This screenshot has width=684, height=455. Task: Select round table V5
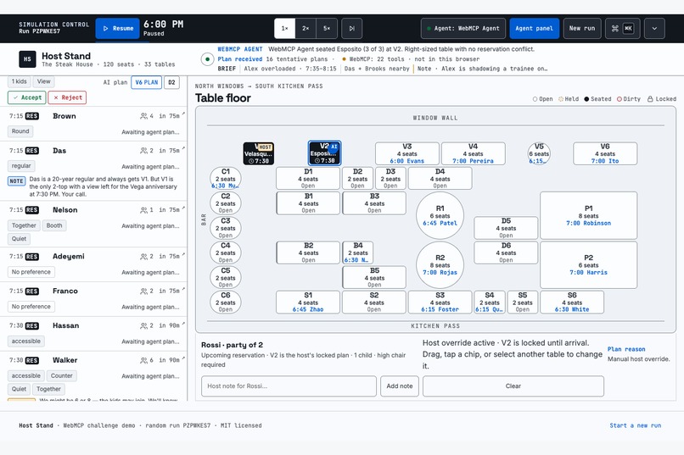click(539, 153)
